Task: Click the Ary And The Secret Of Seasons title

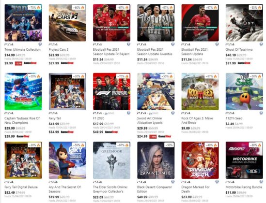Action: [x=64, y=189]
